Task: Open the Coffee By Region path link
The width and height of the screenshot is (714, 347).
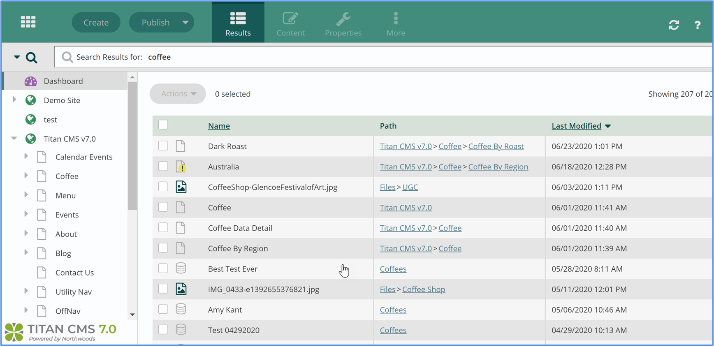Action: (x=498, y=167)
